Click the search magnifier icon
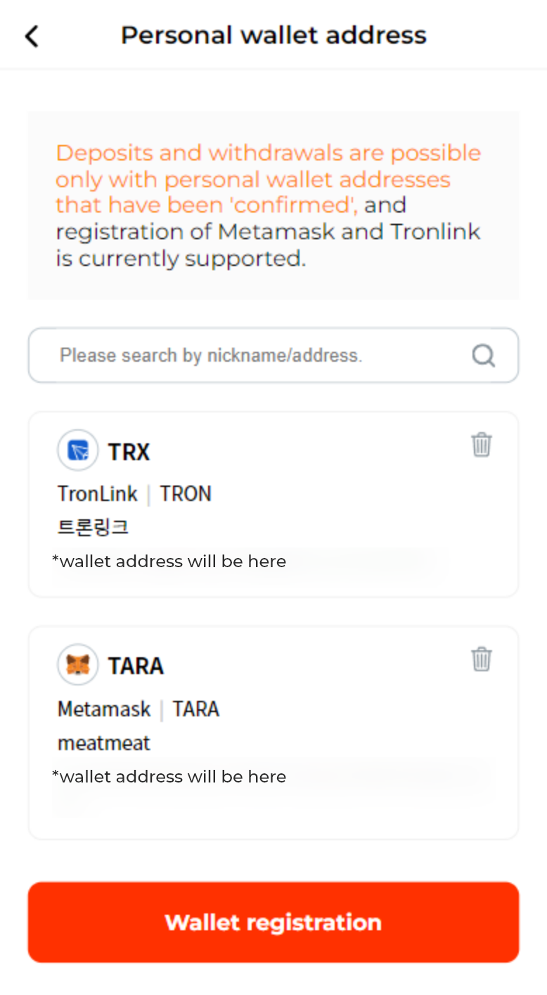The width and height of the screenshot is (547, 995). tap(483, 355)
